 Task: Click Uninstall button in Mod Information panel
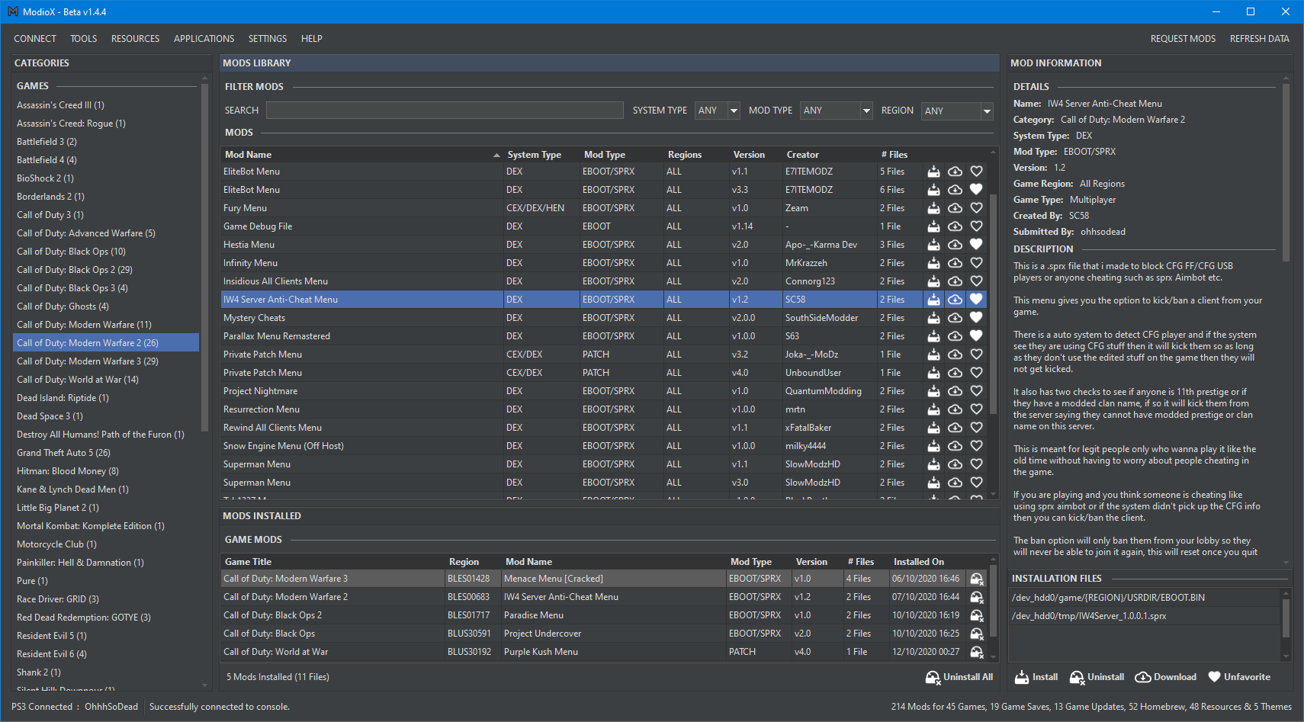pos(1097,677)
